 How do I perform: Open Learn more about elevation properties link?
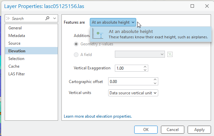(x=98, y=116)
